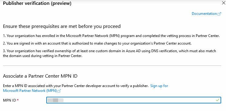Focus the MPN ID text field
The width and height of the screenshot is (226, 111).
click(x=134, y=100)
